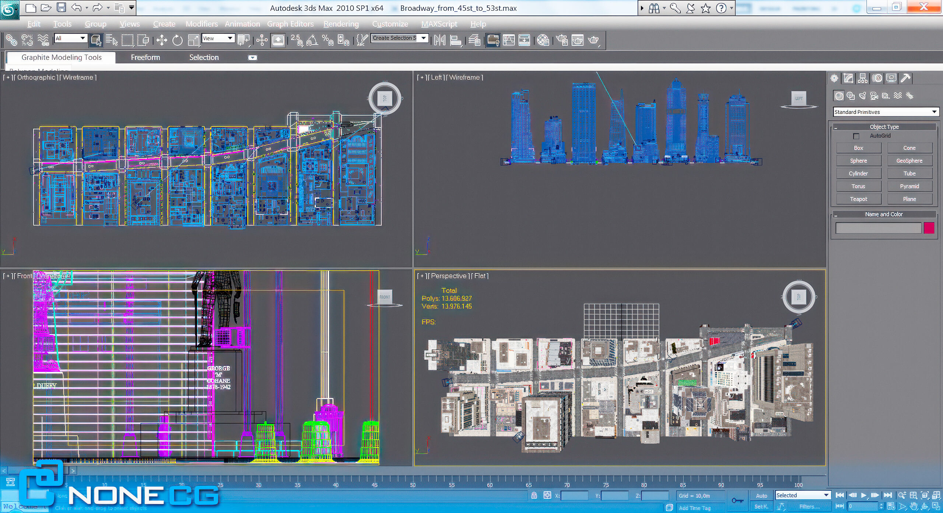This screenshot has width=943, height=513.
Task: Enable the AutoGrid checkbox
Action: pyautogui.click(x=856, y=136)
